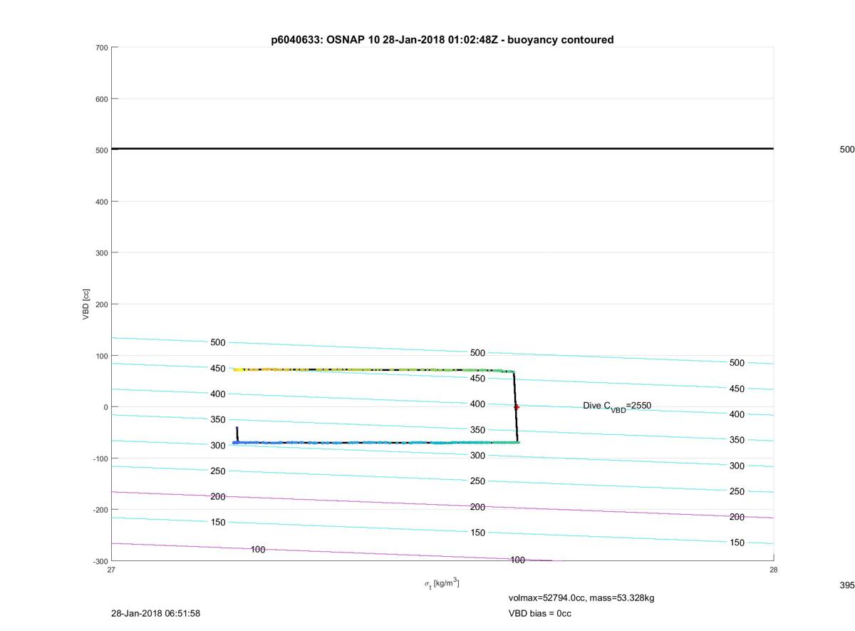Click the thick black horizontal line at VBD 500

(442, 148)
